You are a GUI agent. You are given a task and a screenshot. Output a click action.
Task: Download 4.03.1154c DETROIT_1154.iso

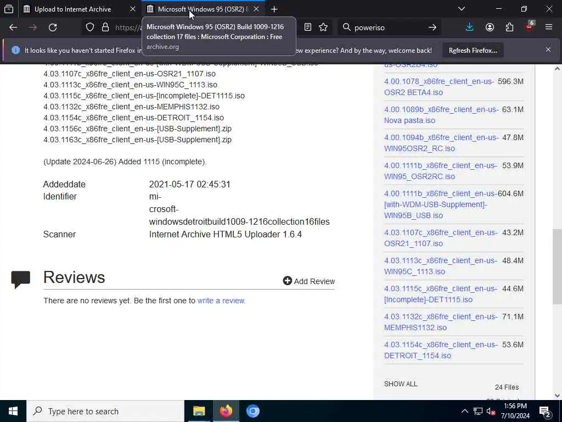441,350
